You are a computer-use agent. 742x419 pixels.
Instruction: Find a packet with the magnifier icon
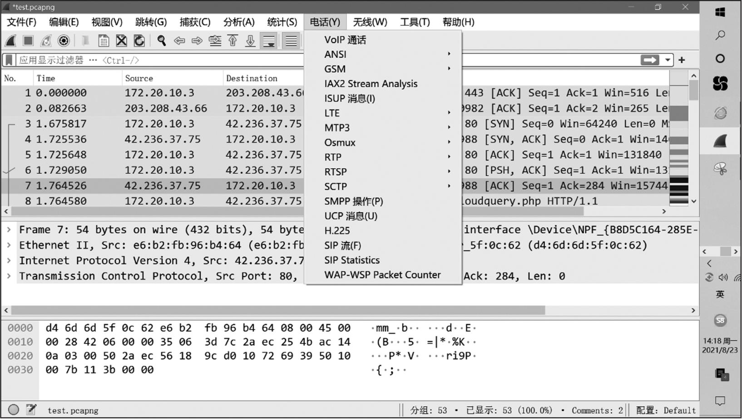(x=161, y=41)
